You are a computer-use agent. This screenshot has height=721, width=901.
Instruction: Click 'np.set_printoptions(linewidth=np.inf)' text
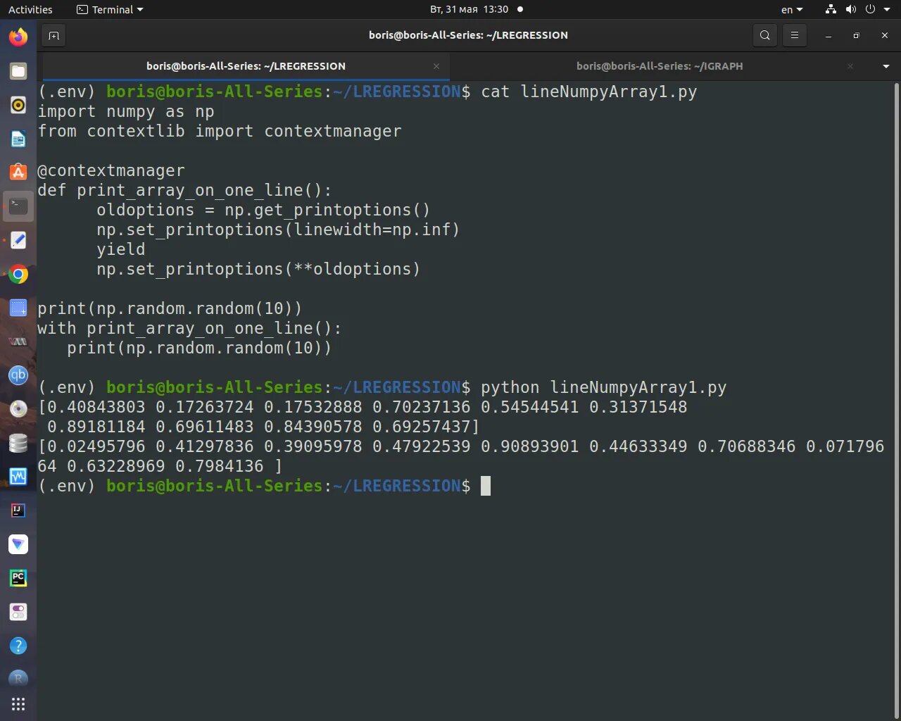(278, 230)
